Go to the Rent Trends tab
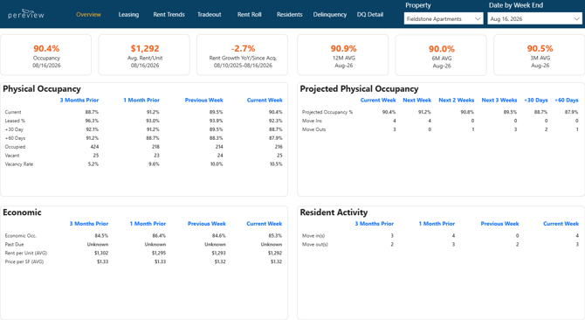Viewport: 585px width, 320px height. 169,15
